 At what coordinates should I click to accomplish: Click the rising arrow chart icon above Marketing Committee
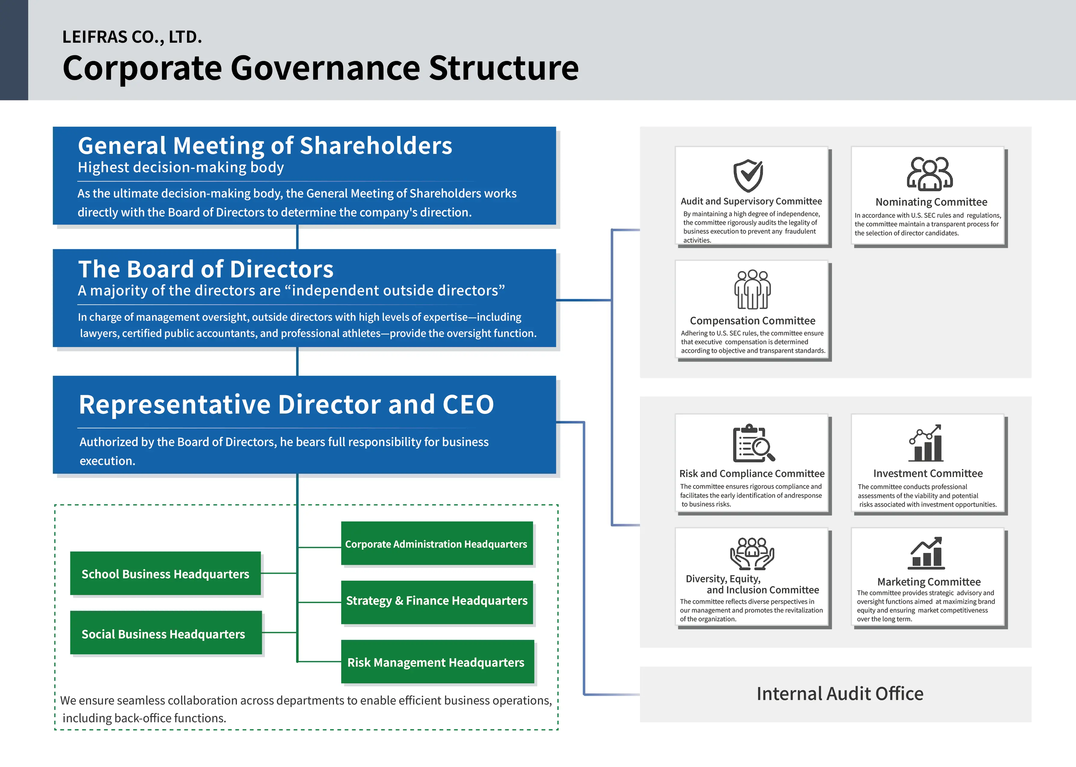[x=926, y=553]
